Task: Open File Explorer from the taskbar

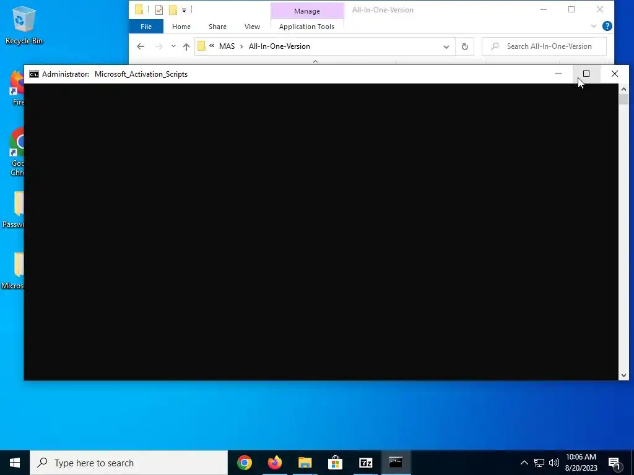Action: click(x=305, y=463)
